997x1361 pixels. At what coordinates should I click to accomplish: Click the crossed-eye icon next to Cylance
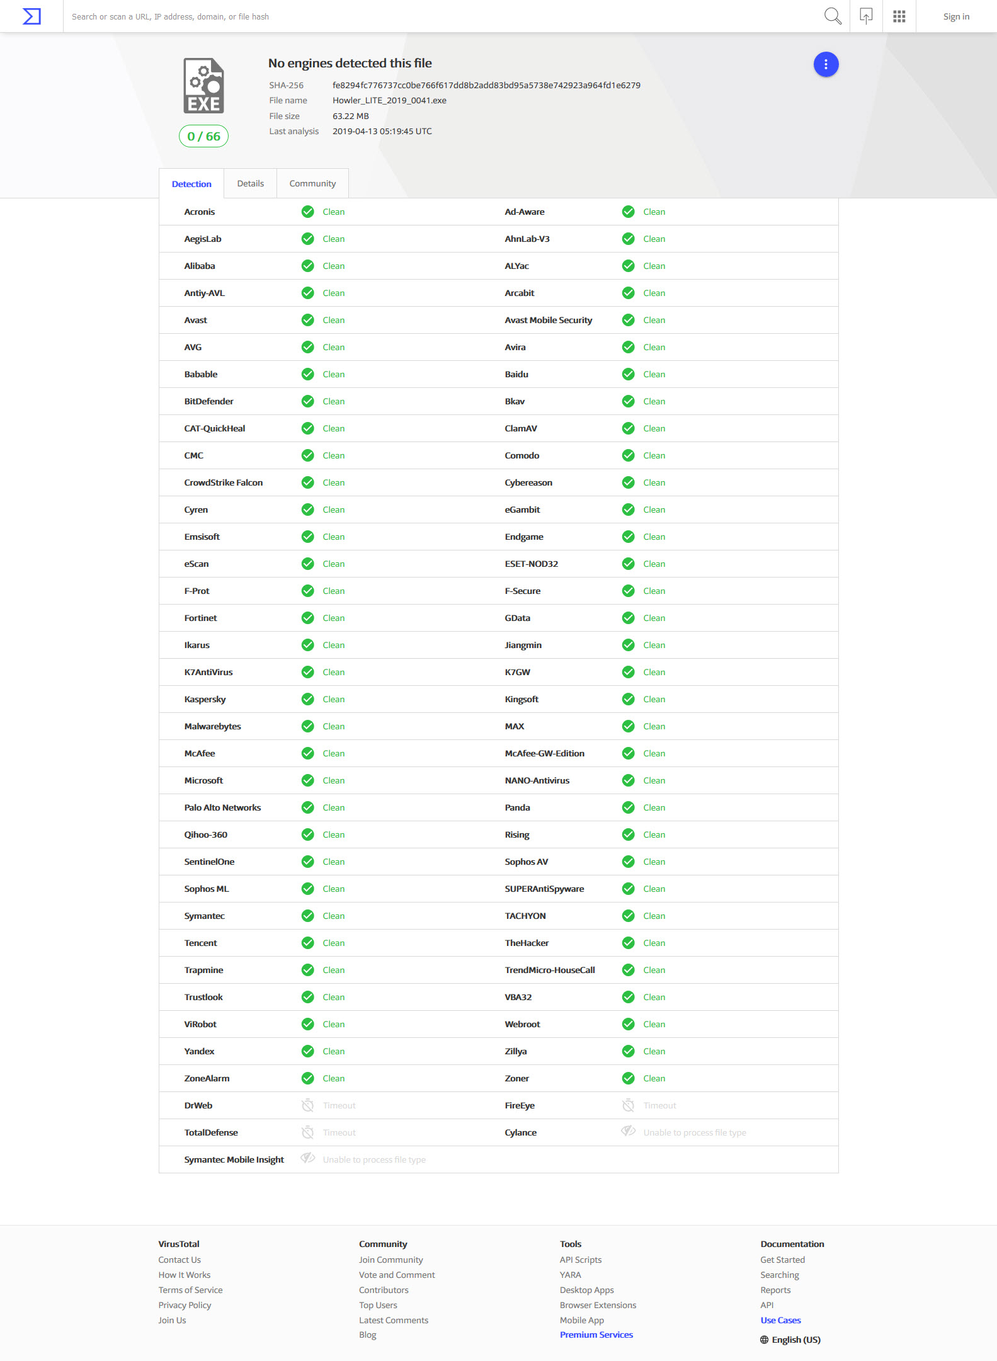[x=628, y=1132]
